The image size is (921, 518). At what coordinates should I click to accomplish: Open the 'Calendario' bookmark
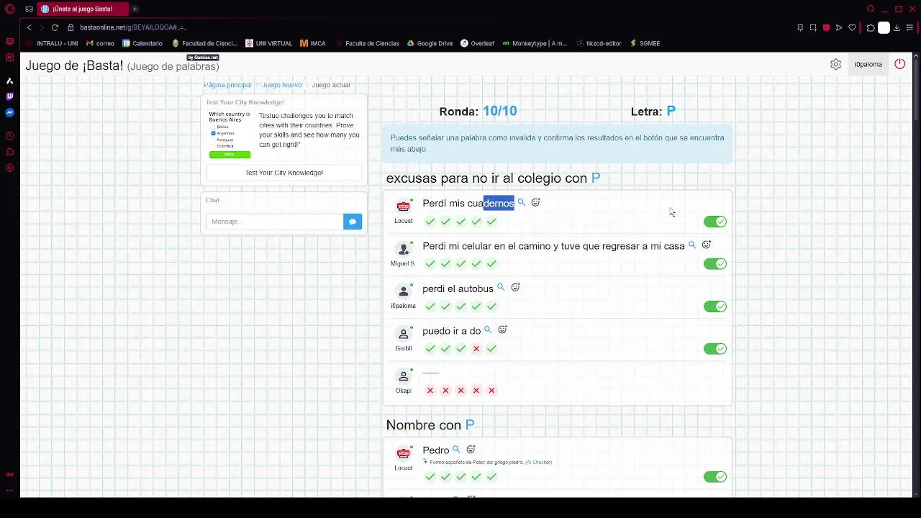coord(142,43)
